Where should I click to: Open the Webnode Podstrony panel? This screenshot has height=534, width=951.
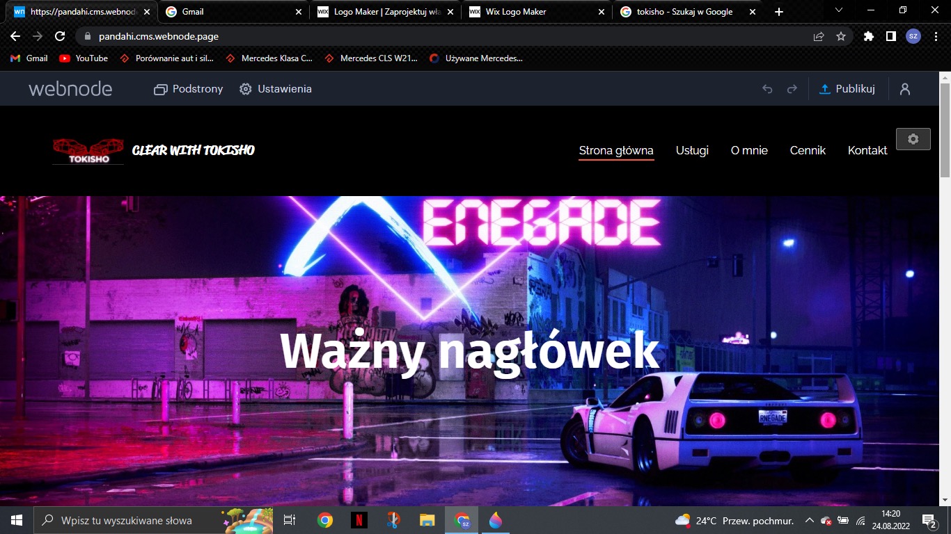(187, 89)
